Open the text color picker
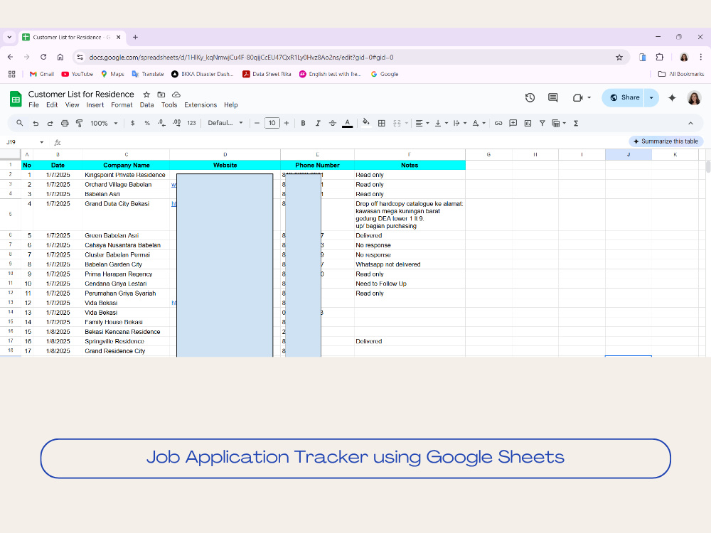This screenshot has height=533, width=711. click(x=348, y=123)
